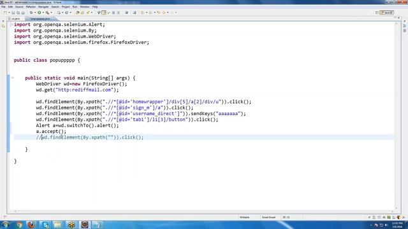The height and width of the screenshot is (229, 408).
Task: Collapse the main method fold marker
Action: coord(12,78)
